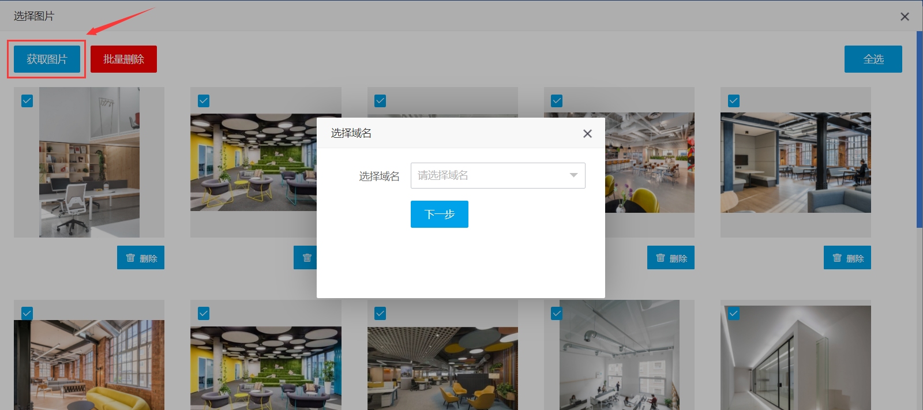Image resolution: width=923 pixels, height=410 pixels.
Task: Select the grid-ceiling open office thumbnail
Action: tap(442, 368)
